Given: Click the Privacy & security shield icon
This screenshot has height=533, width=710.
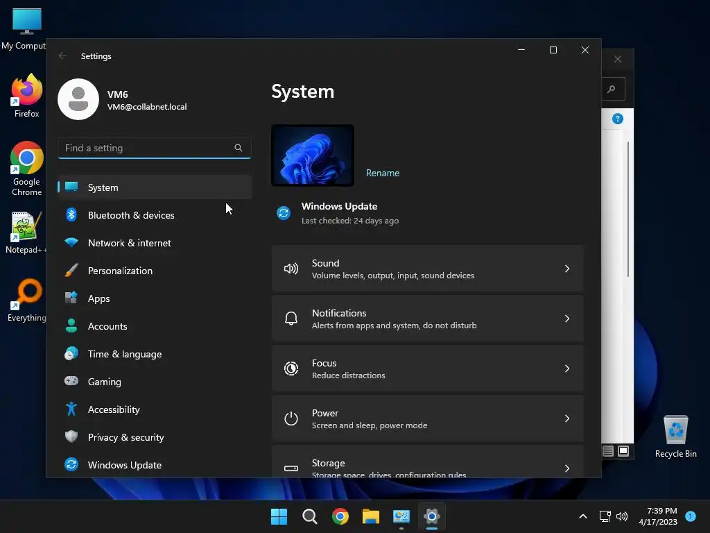Looking at the screenshot, I should coord(71,437).
